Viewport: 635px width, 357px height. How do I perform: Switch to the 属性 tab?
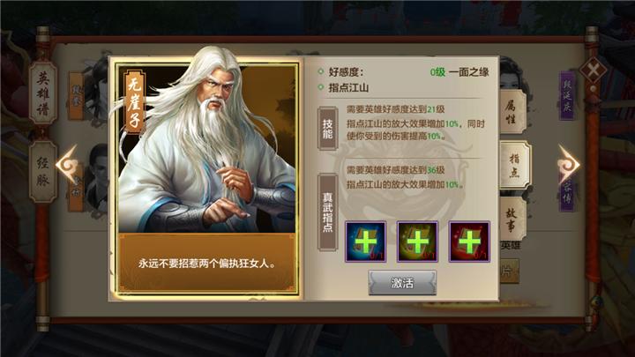point(512,112)
